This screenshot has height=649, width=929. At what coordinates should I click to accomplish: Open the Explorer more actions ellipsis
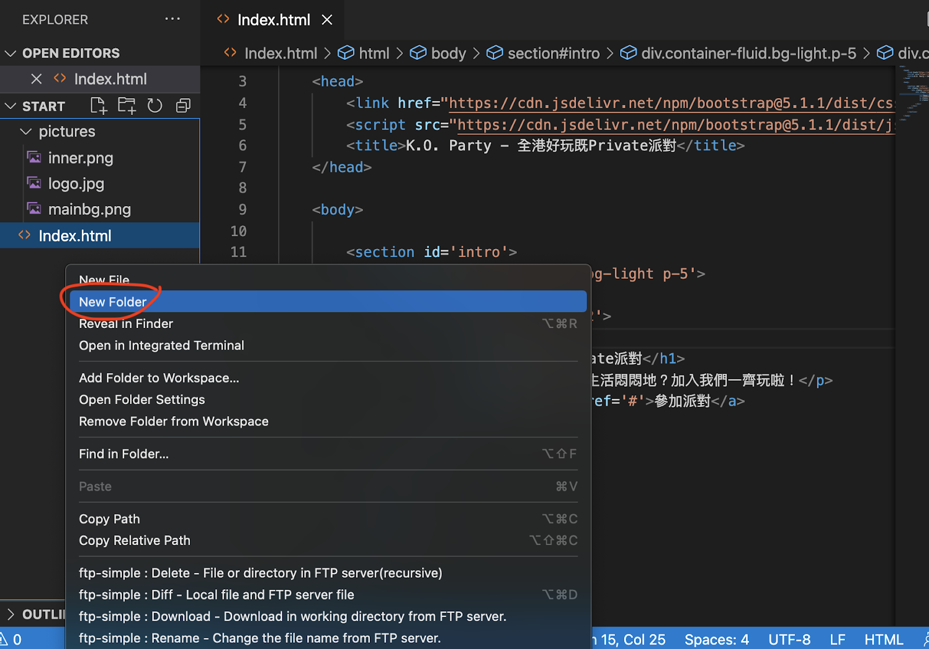[172, 19]
